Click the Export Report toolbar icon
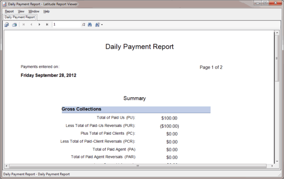284x179 pixels. 6,25
